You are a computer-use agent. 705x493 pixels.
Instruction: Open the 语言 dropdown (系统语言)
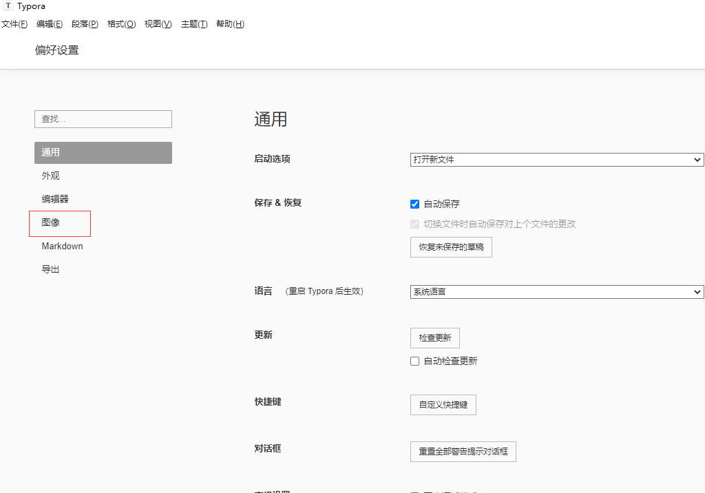click(556, 292)
